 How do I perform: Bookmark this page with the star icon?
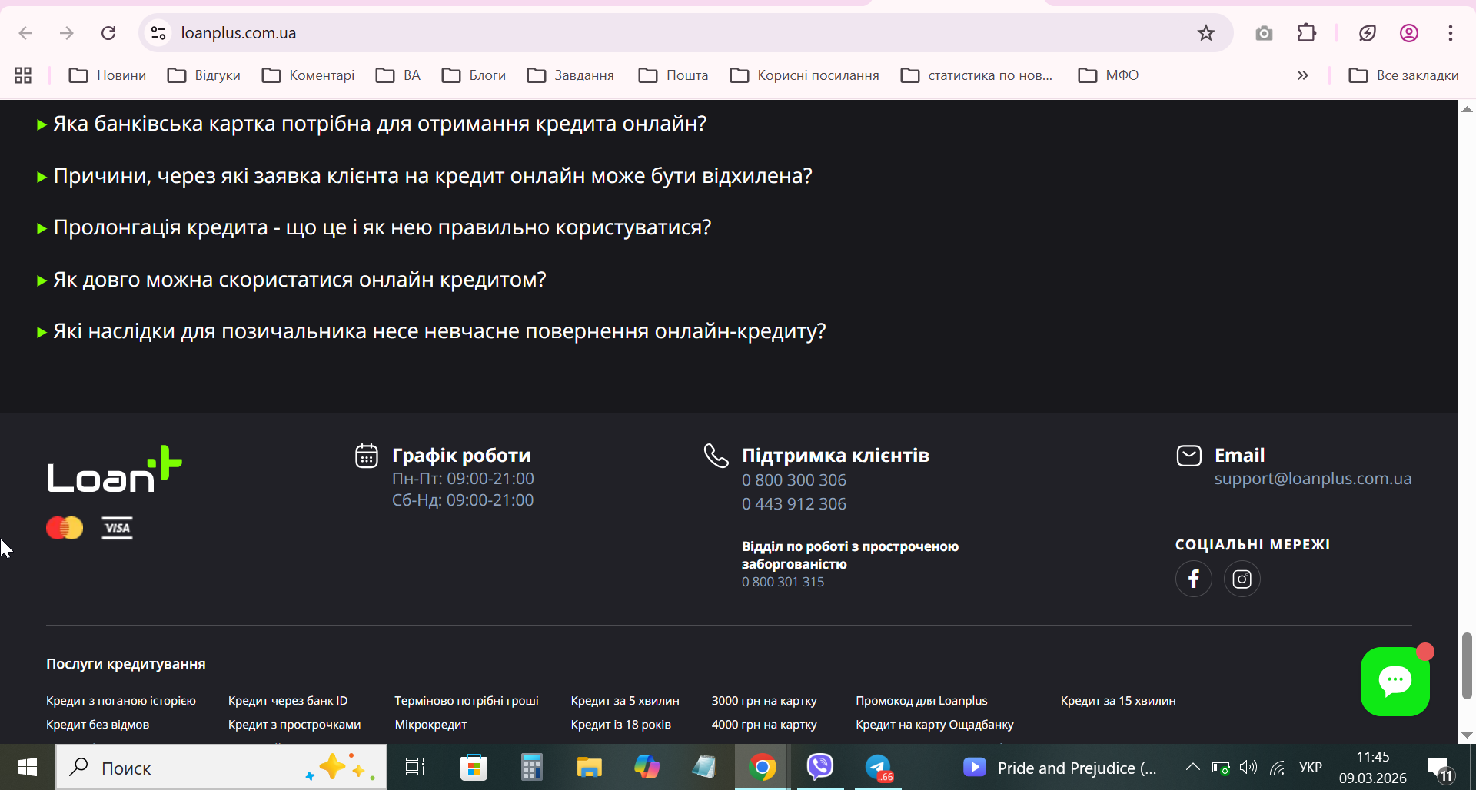pyautogui.click(x=1205, y=33)
